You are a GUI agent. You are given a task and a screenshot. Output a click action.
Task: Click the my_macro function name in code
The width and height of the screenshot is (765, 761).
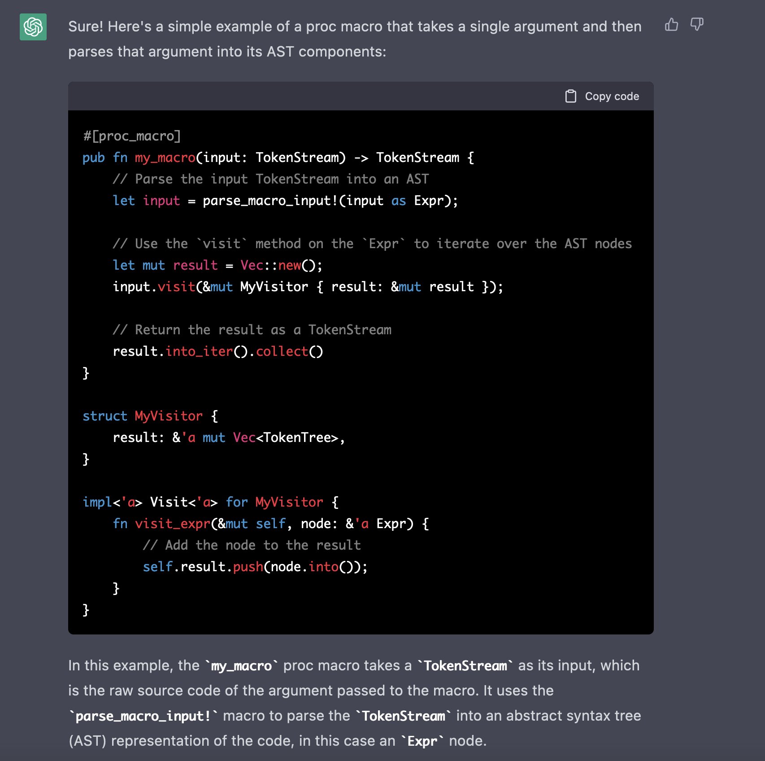[165, 157]
